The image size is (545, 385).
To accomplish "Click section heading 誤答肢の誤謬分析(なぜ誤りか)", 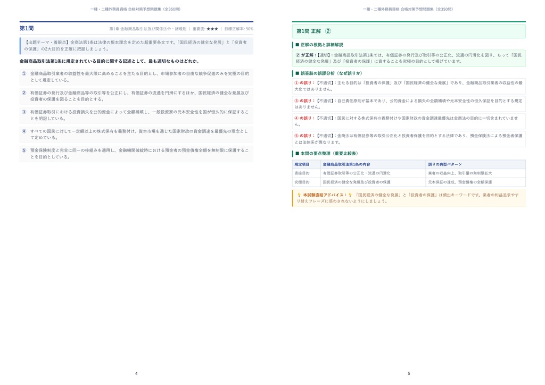I will tap(331, 73).
